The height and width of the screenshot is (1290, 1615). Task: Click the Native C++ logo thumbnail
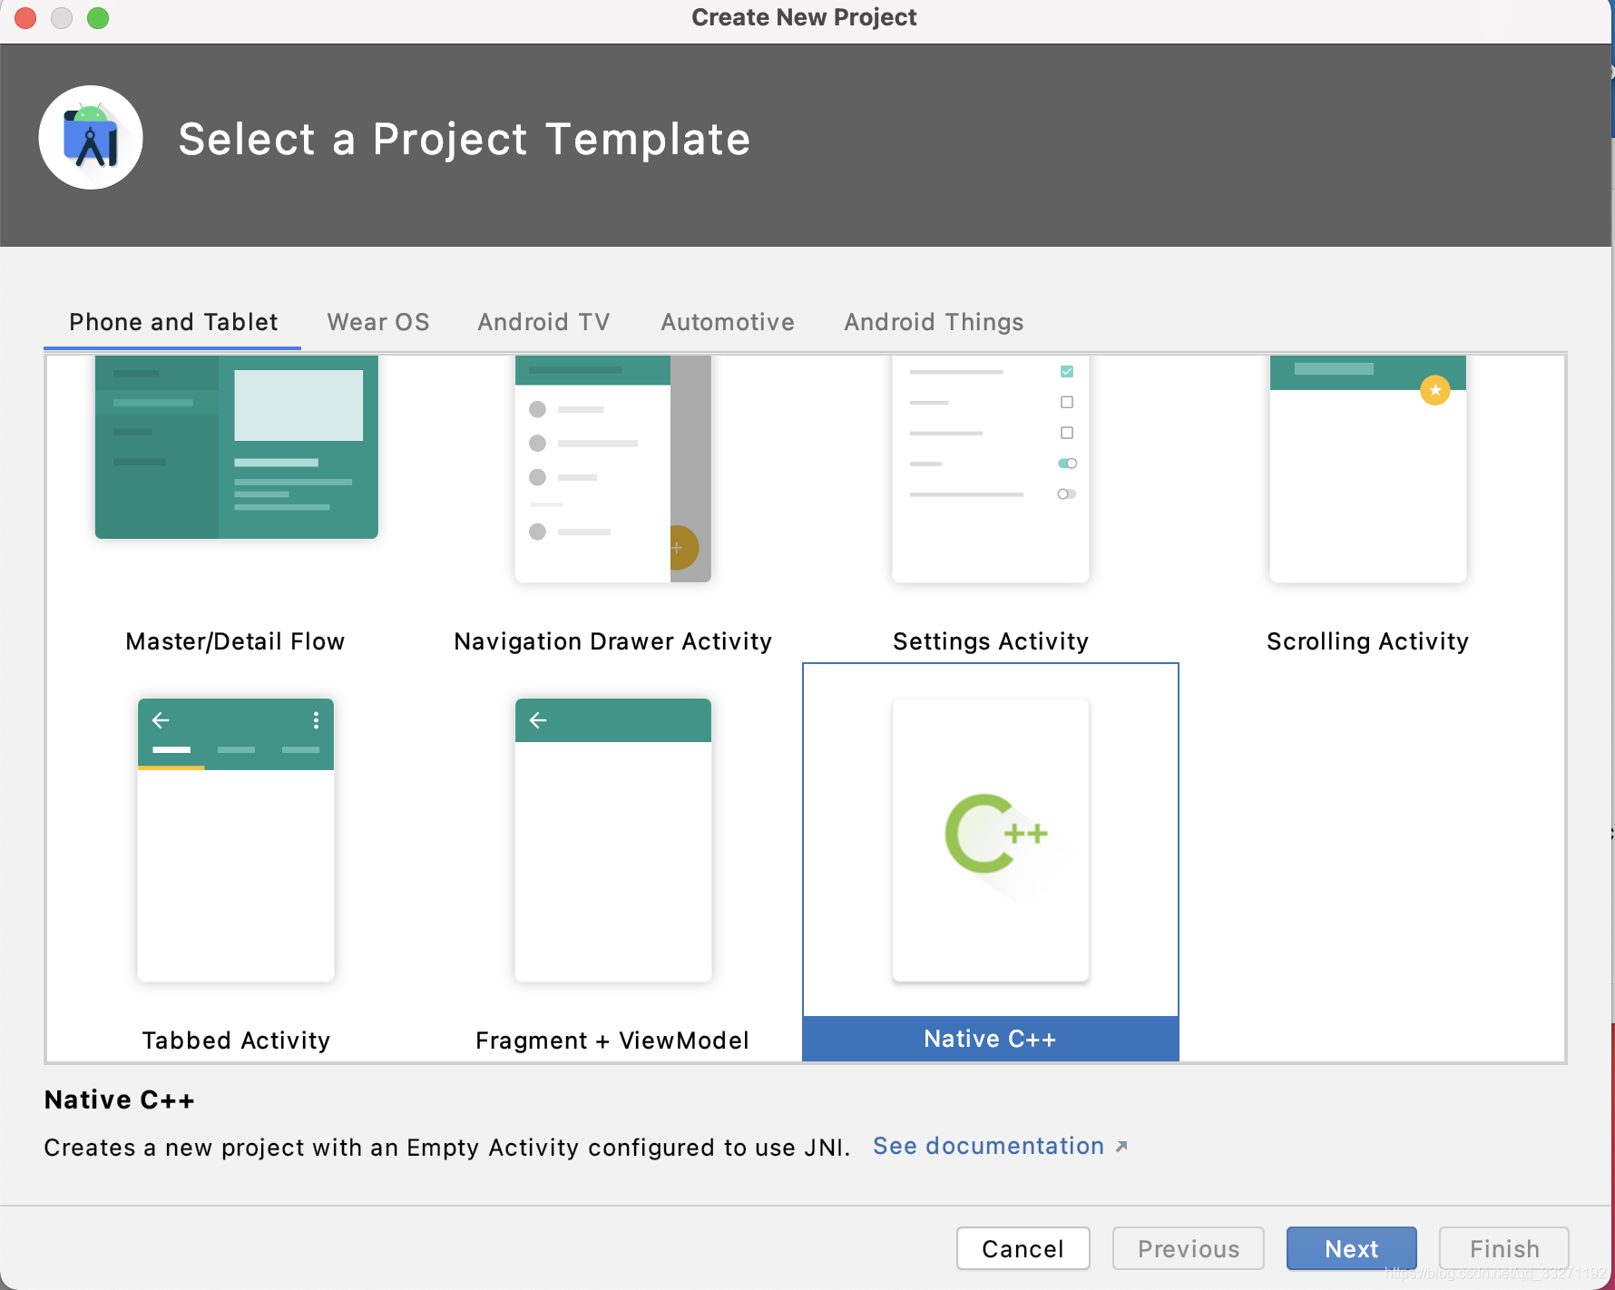coord(991,840)
